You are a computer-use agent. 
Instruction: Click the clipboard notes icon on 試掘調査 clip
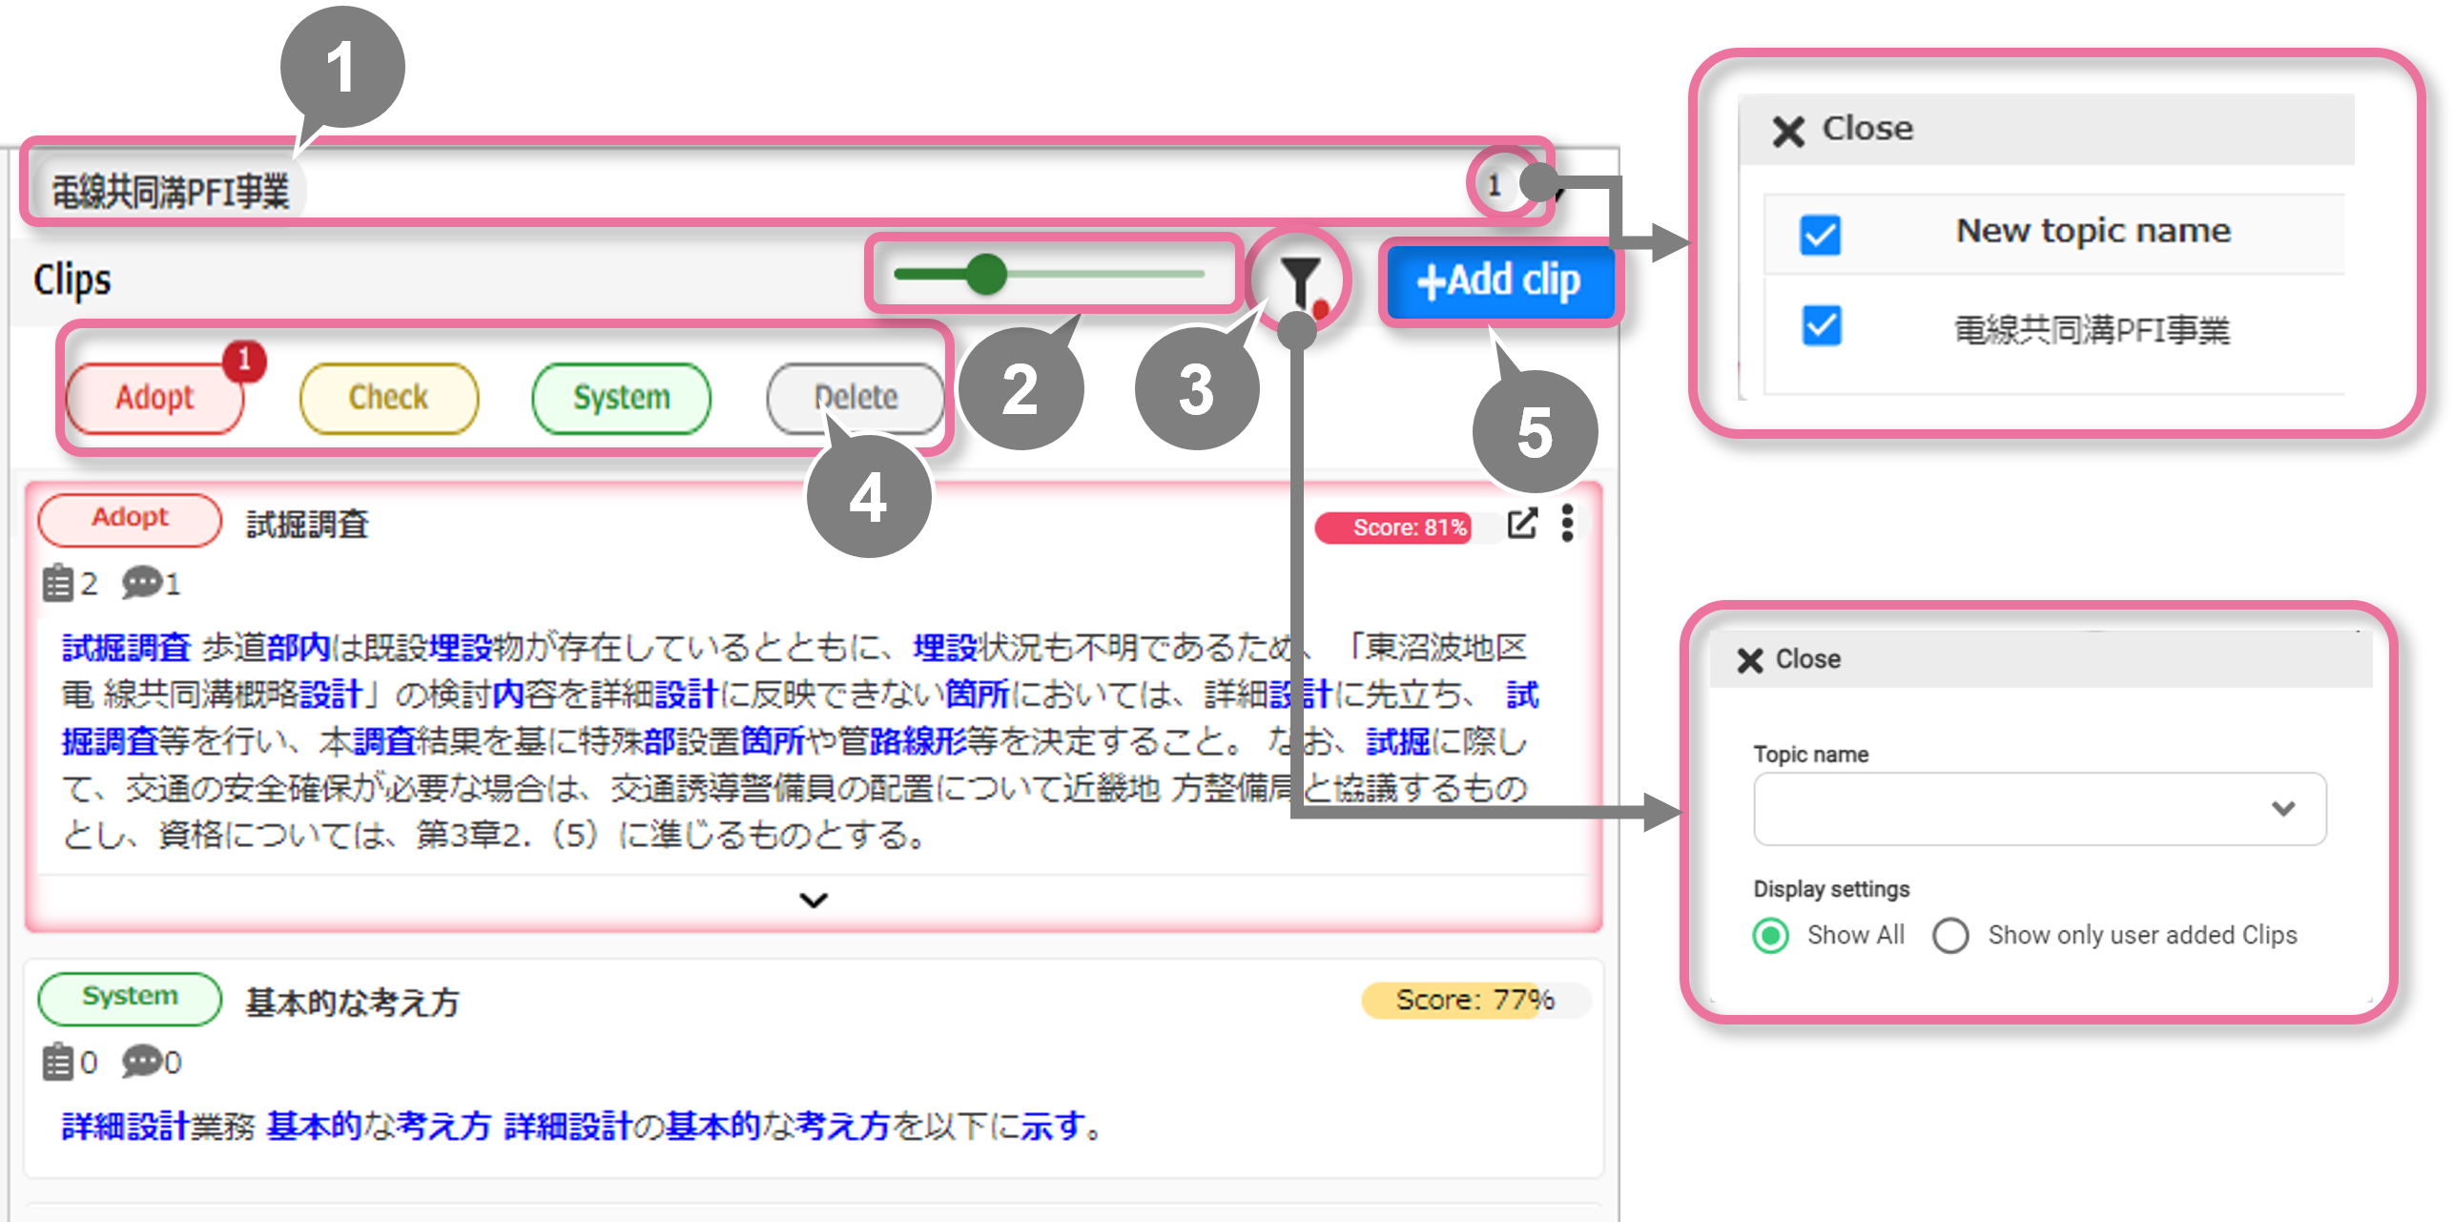coord(58,583)
